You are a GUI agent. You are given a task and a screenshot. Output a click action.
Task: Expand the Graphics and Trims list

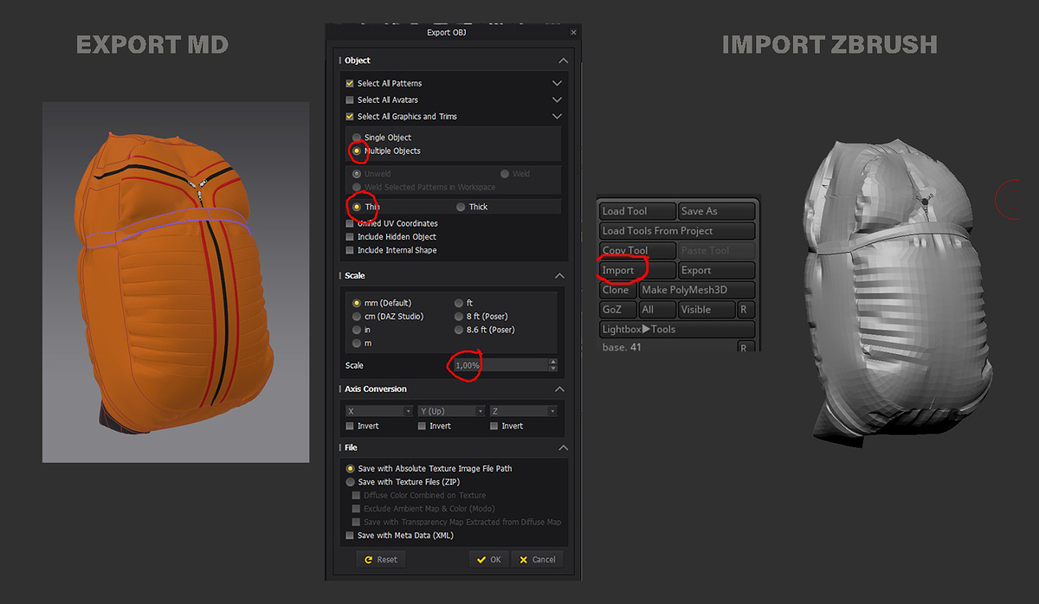click(557, 117)
